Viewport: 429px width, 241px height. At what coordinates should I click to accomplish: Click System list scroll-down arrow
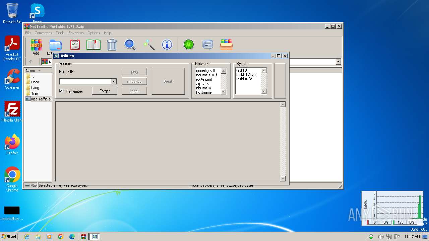(x=263, y=91)
